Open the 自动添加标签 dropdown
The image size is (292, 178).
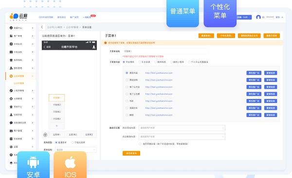coord(182,128)
